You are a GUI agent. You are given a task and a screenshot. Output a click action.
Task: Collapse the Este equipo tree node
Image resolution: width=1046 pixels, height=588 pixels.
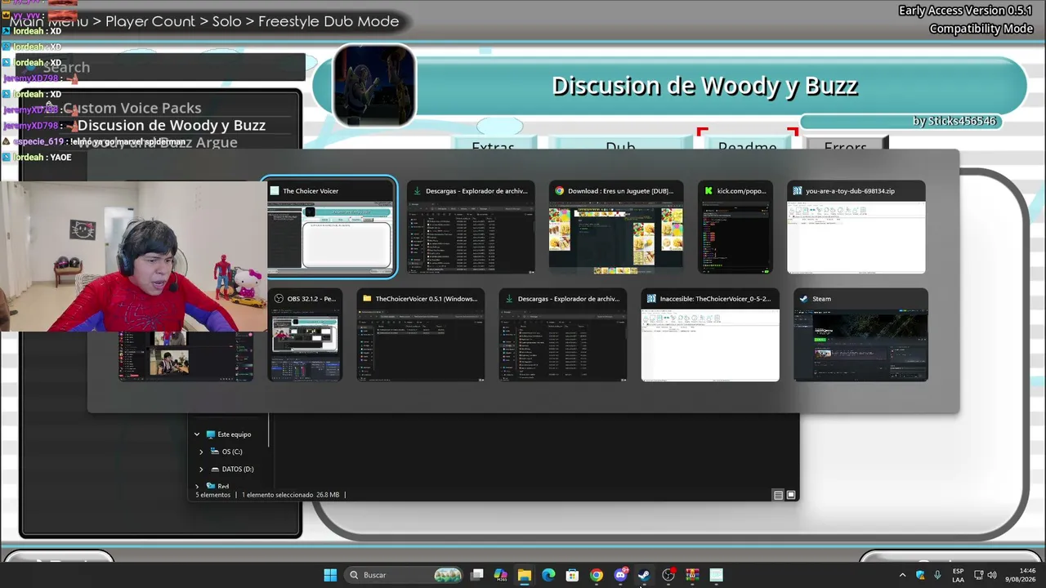pos(197,434)
